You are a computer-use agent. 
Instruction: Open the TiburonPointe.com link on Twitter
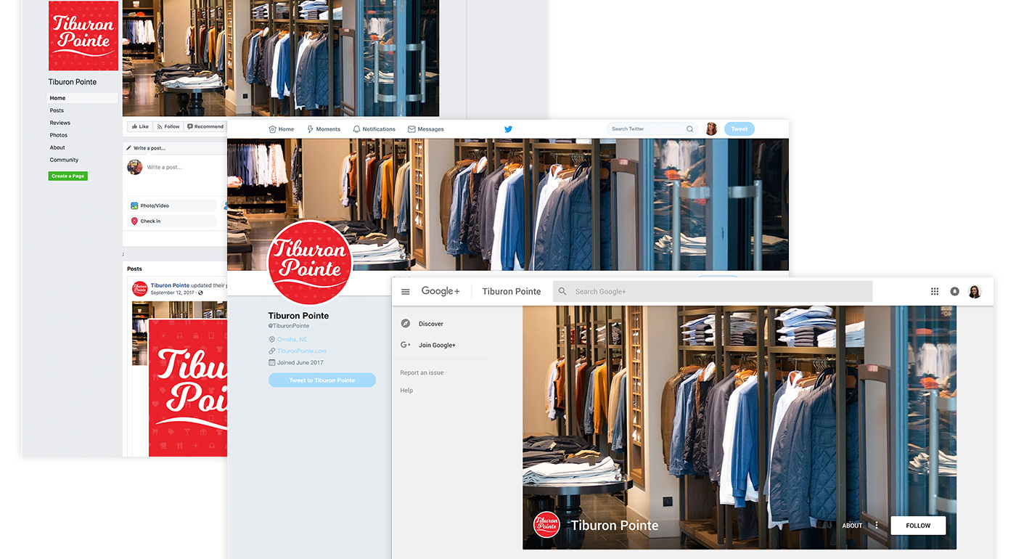click(x=302, y=351)
